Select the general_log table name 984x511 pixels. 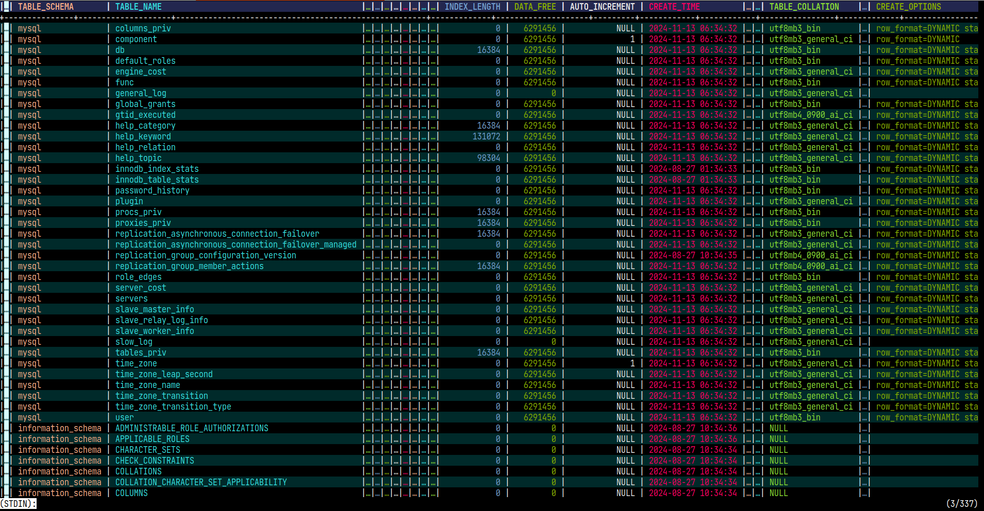(x=141, y=93)
